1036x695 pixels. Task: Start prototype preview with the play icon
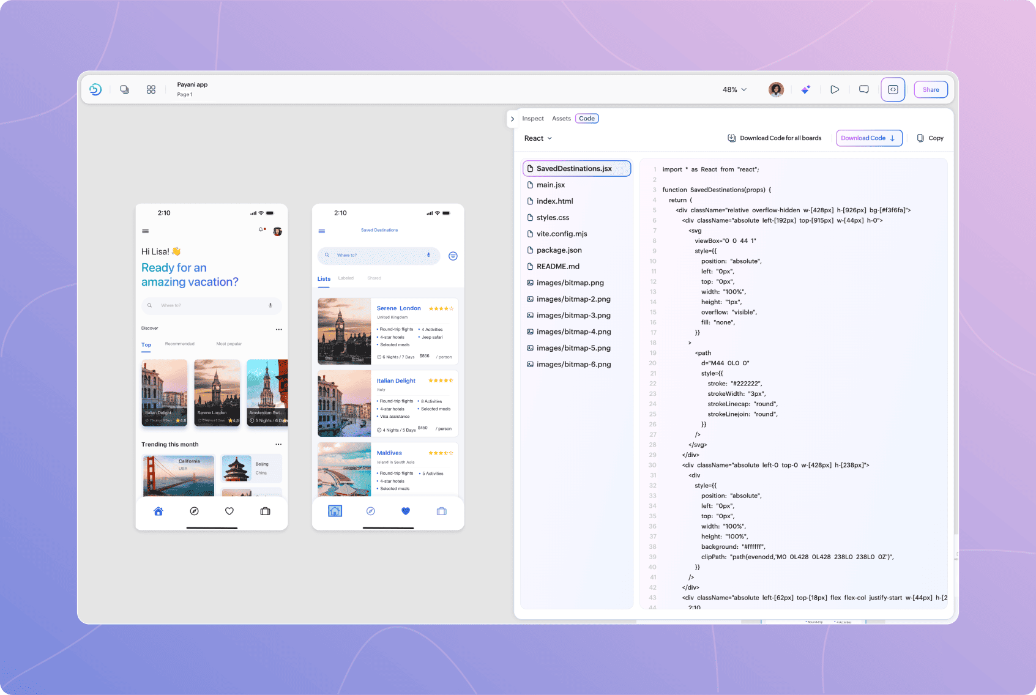click(x=835, y=89)
